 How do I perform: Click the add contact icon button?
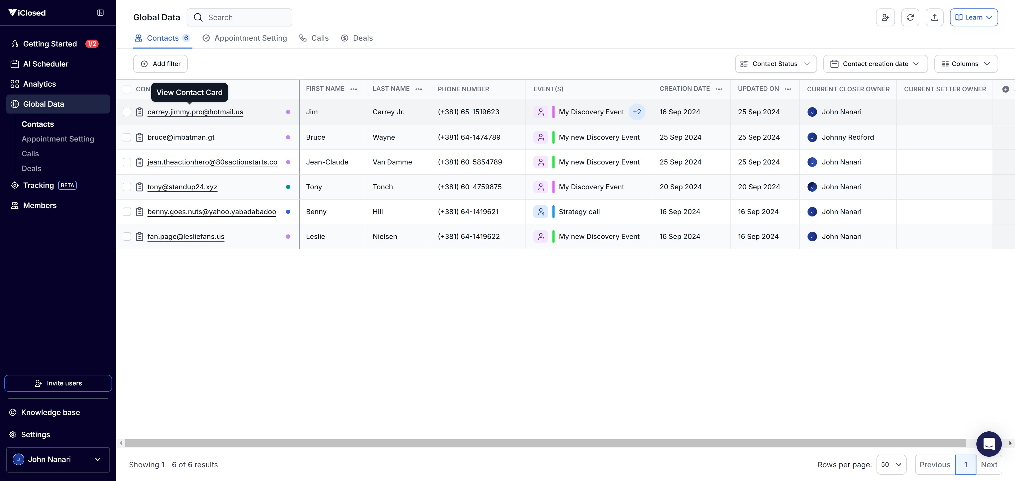pos(885,17)
